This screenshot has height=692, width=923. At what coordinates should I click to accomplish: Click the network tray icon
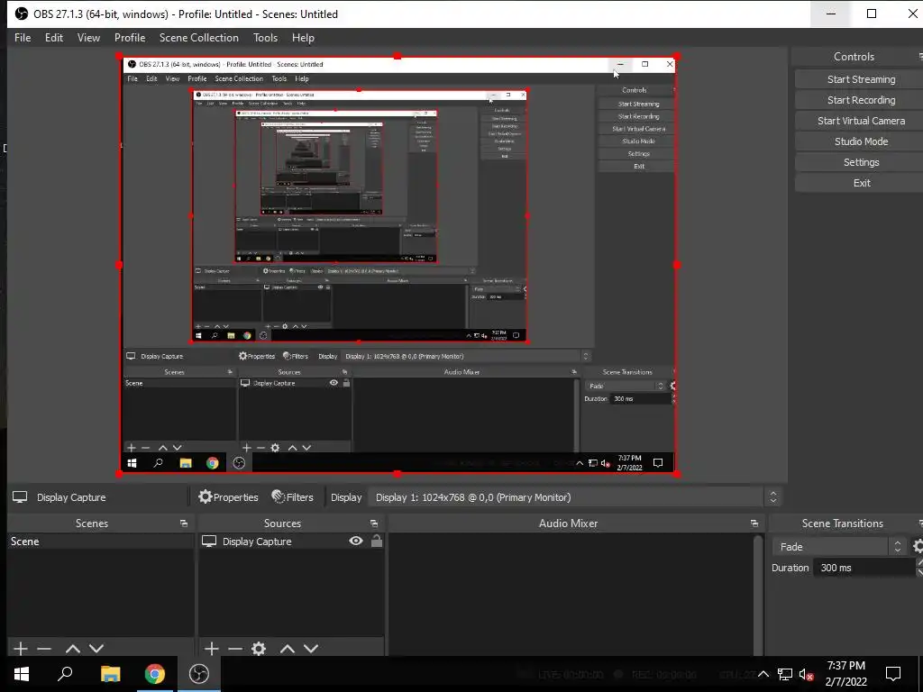pos(785,674)
